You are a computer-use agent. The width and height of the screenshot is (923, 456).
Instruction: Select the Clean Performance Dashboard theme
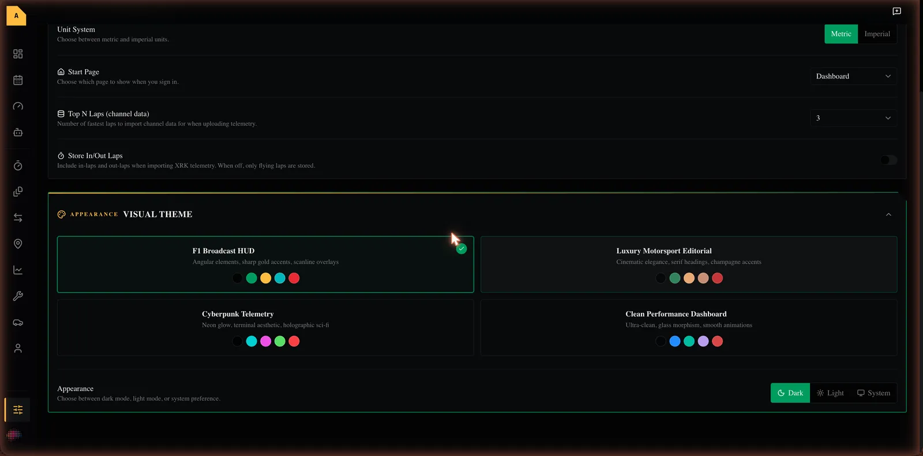pyautogui.click(x=689, y=327)
